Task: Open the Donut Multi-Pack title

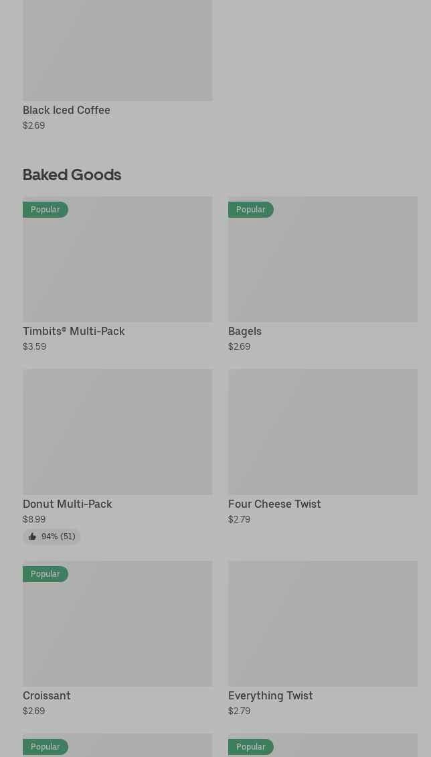Action: [68, 504]
